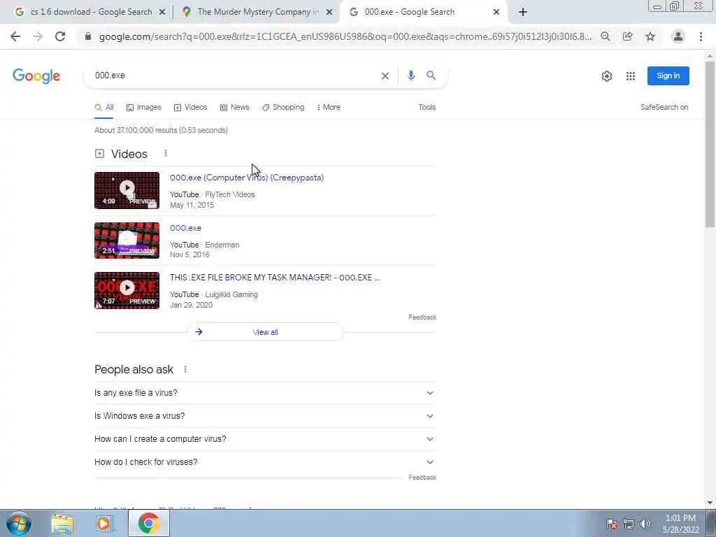The width and height of the screenshot is (716, 537).
Task: Select the News results tab
Action: pos(235,107)
